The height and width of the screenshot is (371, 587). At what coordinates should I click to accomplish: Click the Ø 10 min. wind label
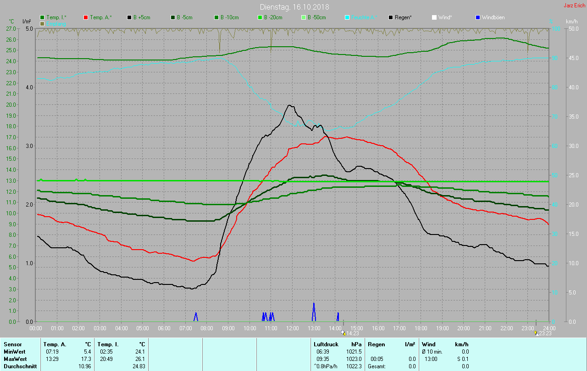click(x=432, y=351)
